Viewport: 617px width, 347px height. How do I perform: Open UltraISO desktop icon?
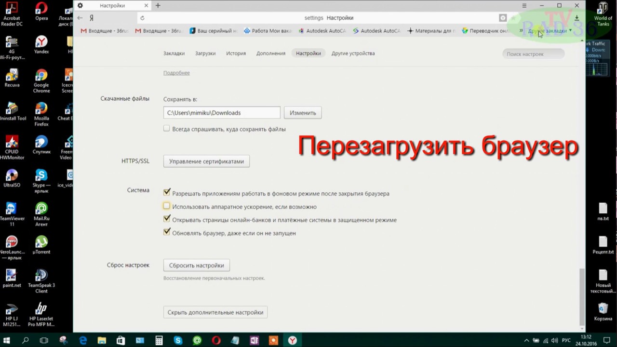(x=12, y=178)
